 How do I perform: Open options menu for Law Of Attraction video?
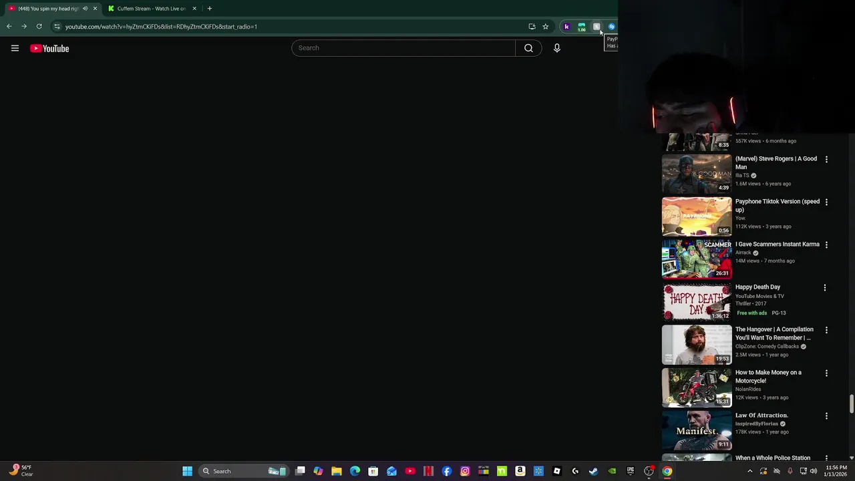pos(826,416)
